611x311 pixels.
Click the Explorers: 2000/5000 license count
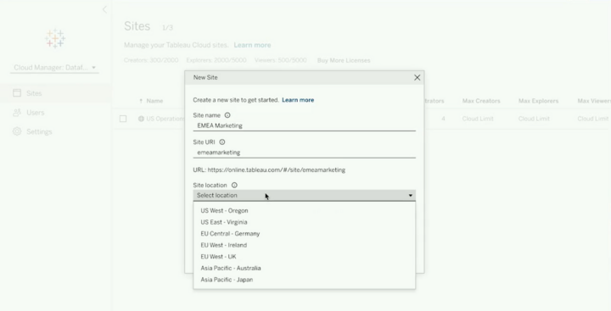[x=216, y=60]
